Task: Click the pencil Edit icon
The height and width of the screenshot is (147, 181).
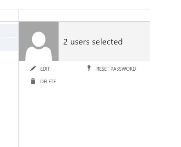Action: click(33, 68)
